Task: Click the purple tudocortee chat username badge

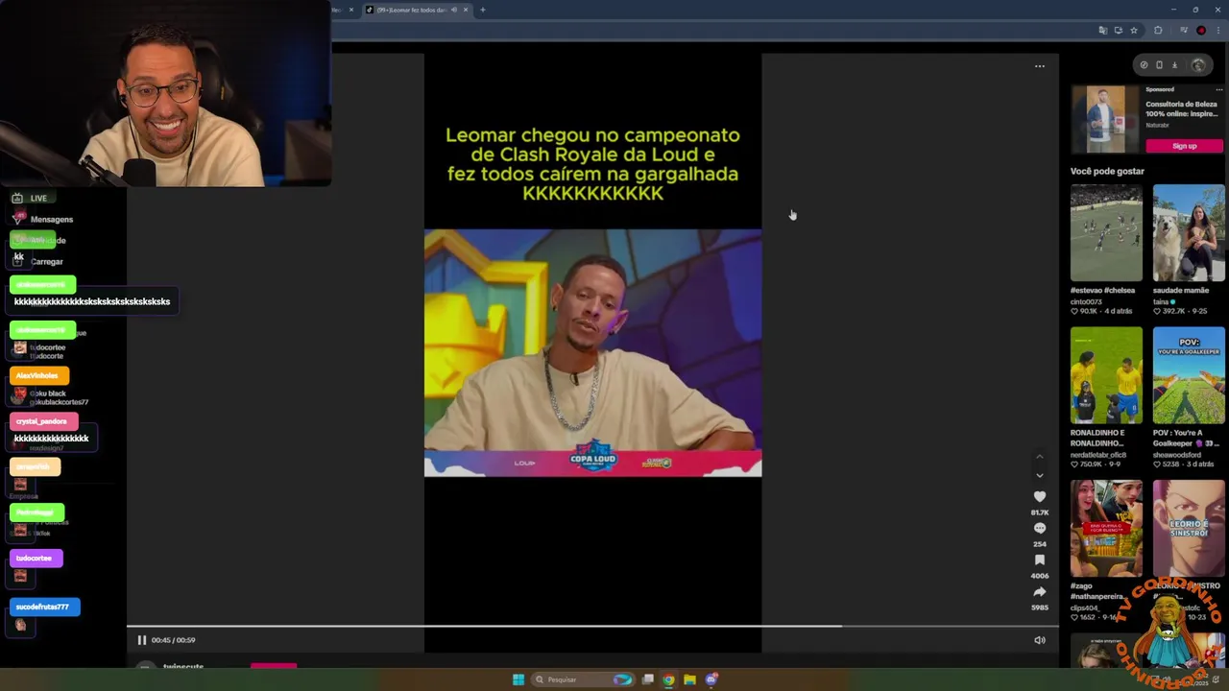Action: point(36,558)
